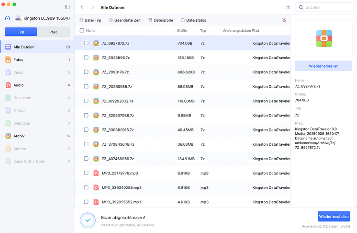Check the box for MP3_352855552.mp3
The height and width of the screenshot is (233, 357).
[x=86, y=202]
